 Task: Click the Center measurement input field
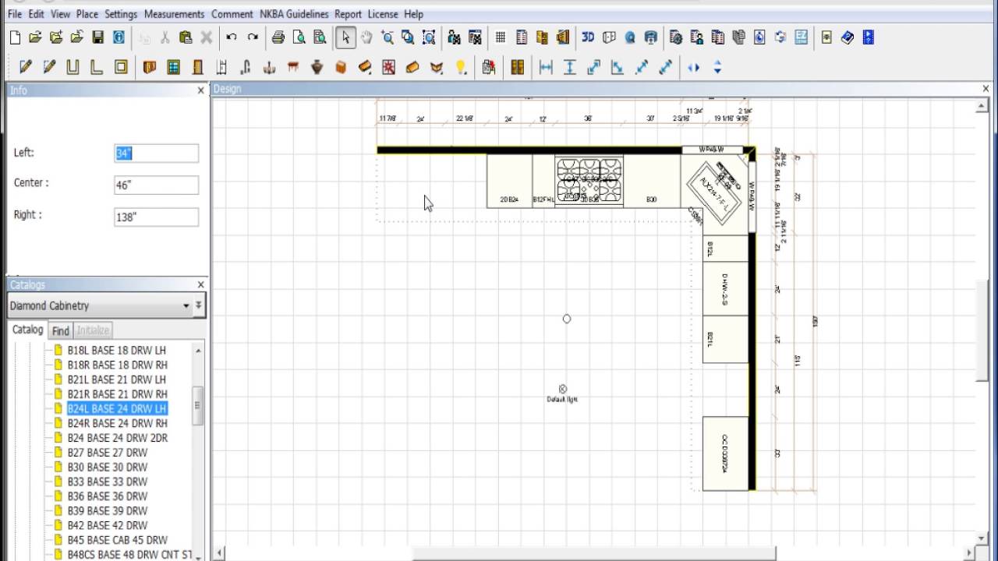tap(156, 185)
